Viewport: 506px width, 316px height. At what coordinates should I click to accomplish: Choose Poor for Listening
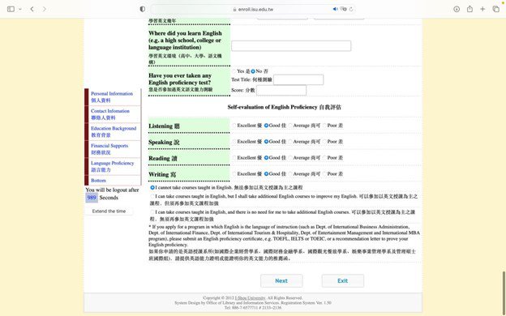(x=324, y=126)
